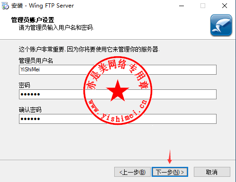The image size is (236, 182).
Task: Close the Wing FTP Server installer window
Action: (x=225, y=6)
